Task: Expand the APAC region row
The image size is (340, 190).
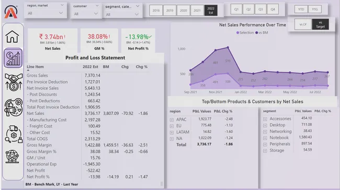Action: tap(172, 120)
